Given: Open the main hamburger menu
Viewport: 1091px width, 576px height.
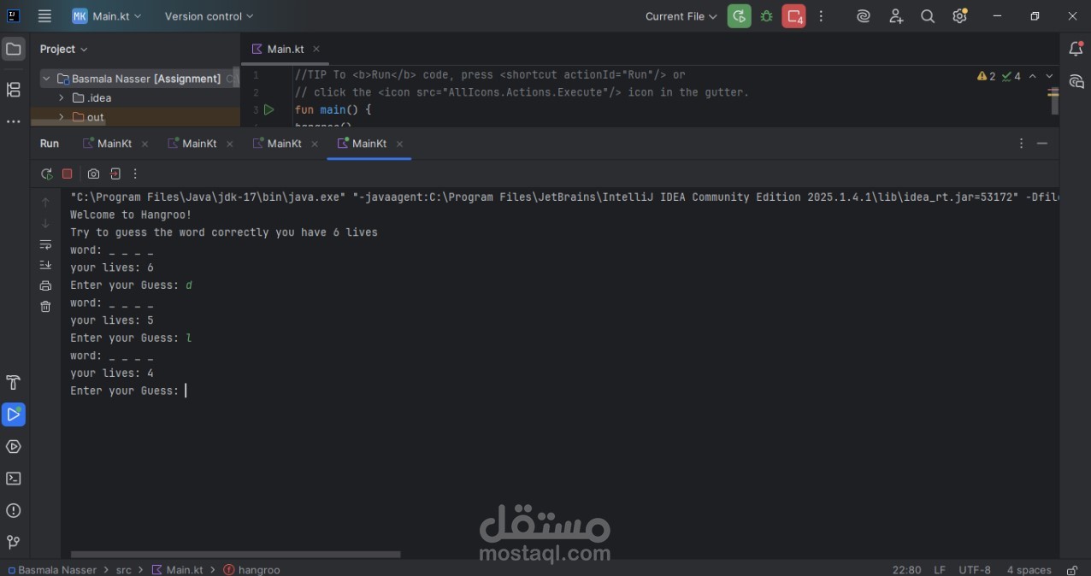Looking at the screenshot, I should pyautogui.click(x=44, y=16).
